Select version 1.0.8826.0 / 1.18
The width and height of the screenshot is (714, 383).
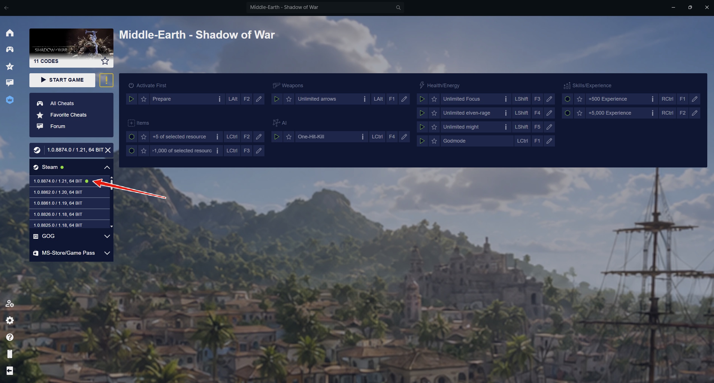point(69,214)
